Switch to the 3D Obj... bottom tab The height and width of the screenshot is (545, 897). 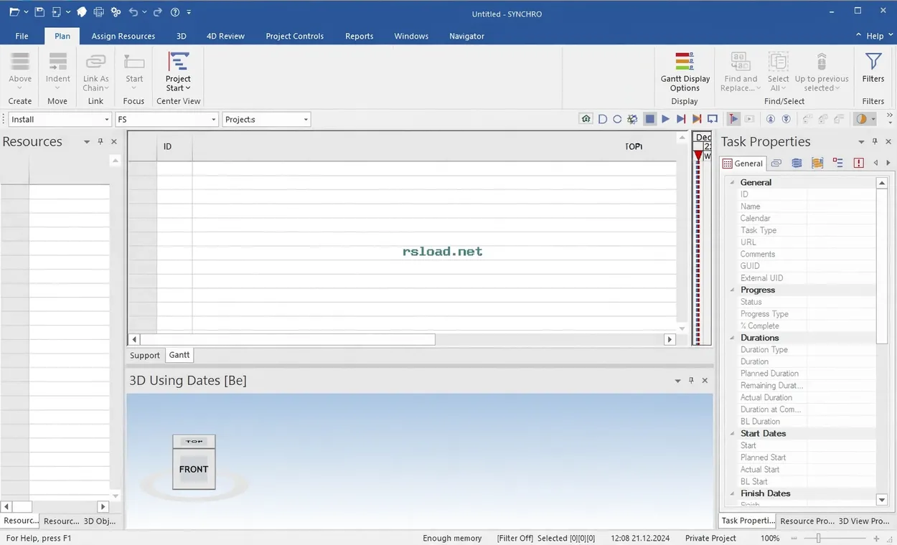point(100,521)
